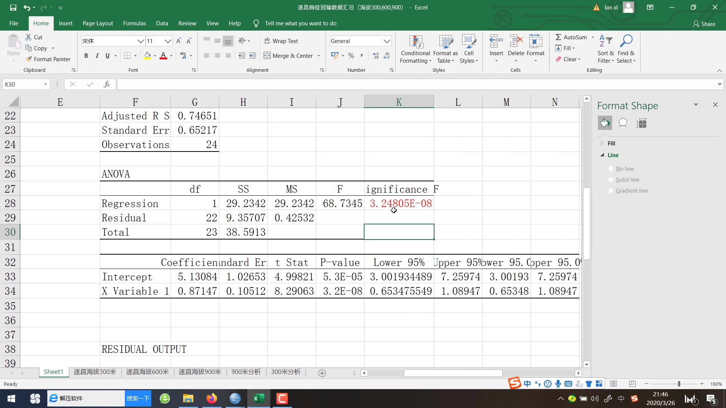This screenshot has height=408, width=726.
Task: Click the Sort & Filter icon
Action: click(x=606, y=42)
